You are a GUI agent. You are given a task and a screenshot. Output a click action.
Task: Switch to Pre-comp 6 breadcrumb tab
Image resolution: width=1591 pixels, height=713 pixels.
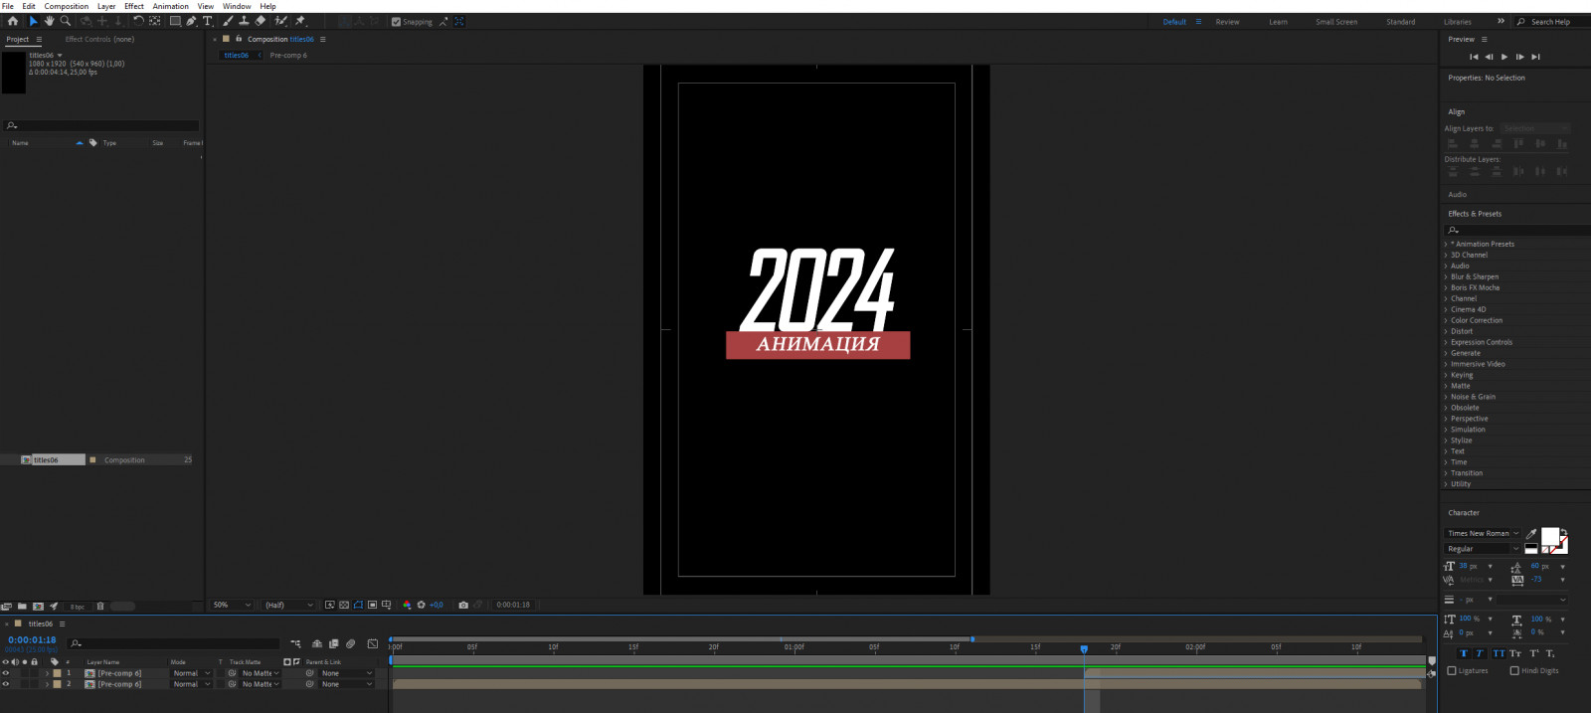coord(288,56)
